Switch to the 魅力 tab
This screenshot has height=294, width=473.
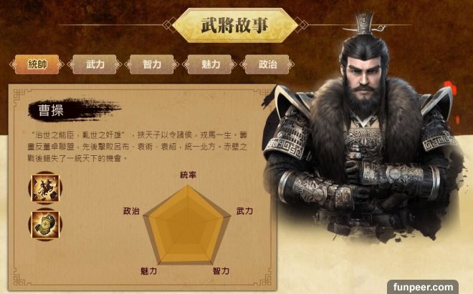tap(210, 64)
